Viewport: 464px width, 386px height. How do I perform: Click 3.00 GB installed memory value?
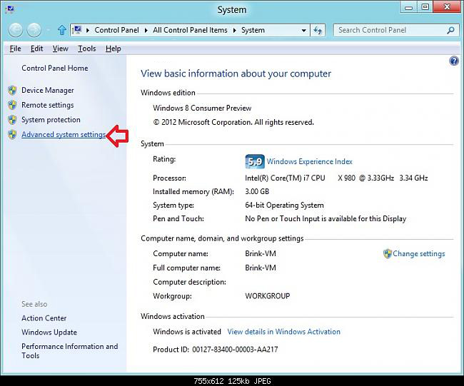pos(257,192)
